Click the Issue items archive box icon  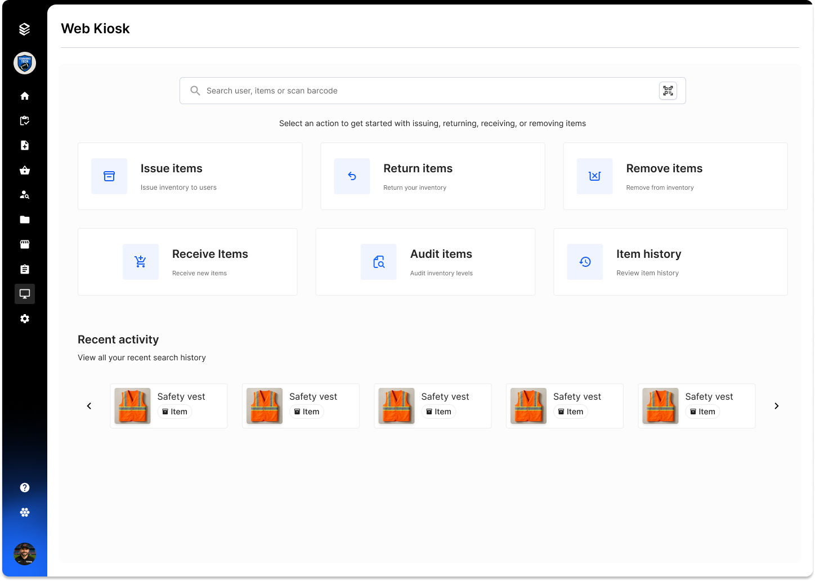pyautogui.click(x=109, y=176)
